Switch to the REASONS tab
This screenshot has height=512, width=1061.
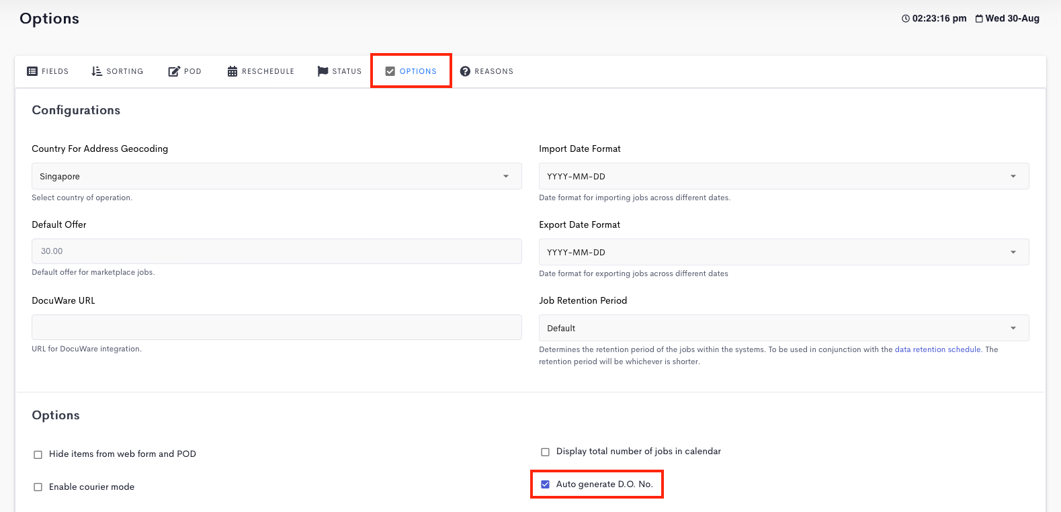click(486, 71)
